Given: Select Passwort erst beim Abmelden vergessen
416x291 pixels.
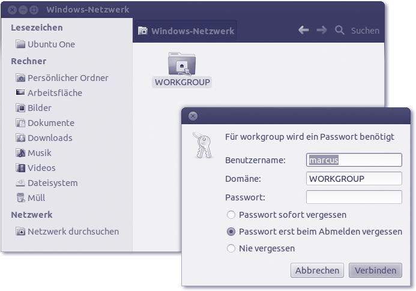Looking at the screenshot, I should tap(231, 232).
